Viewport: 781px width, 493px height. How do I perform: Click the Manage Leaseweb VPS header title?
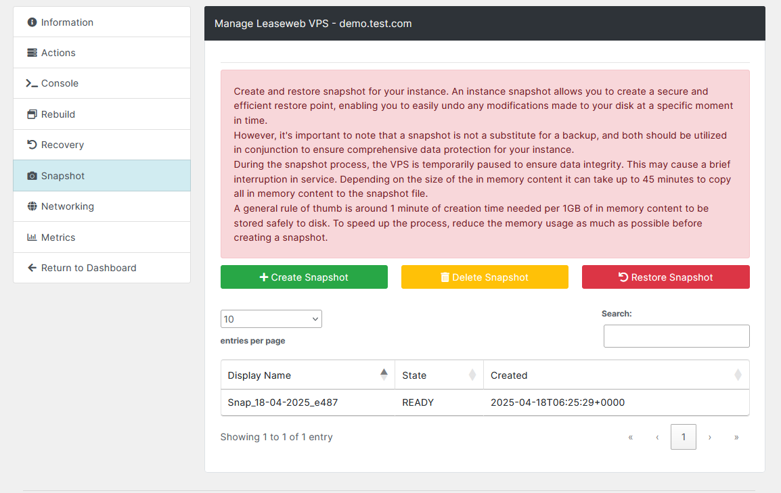(x=313, y=24)
